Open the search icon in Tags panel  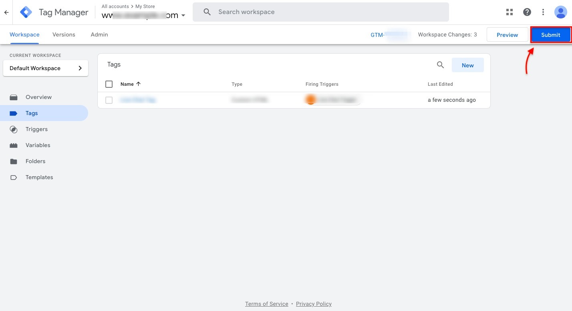[440, 65]
